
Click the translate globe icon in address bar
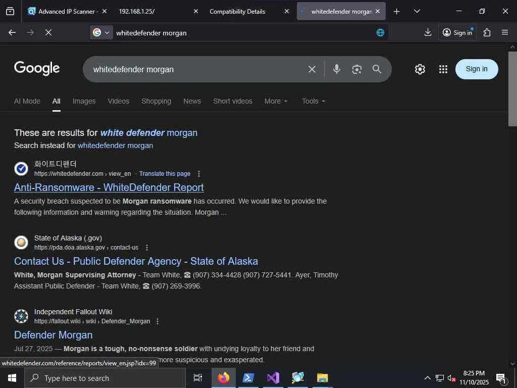pyautogui.click(x=380, y=32)
